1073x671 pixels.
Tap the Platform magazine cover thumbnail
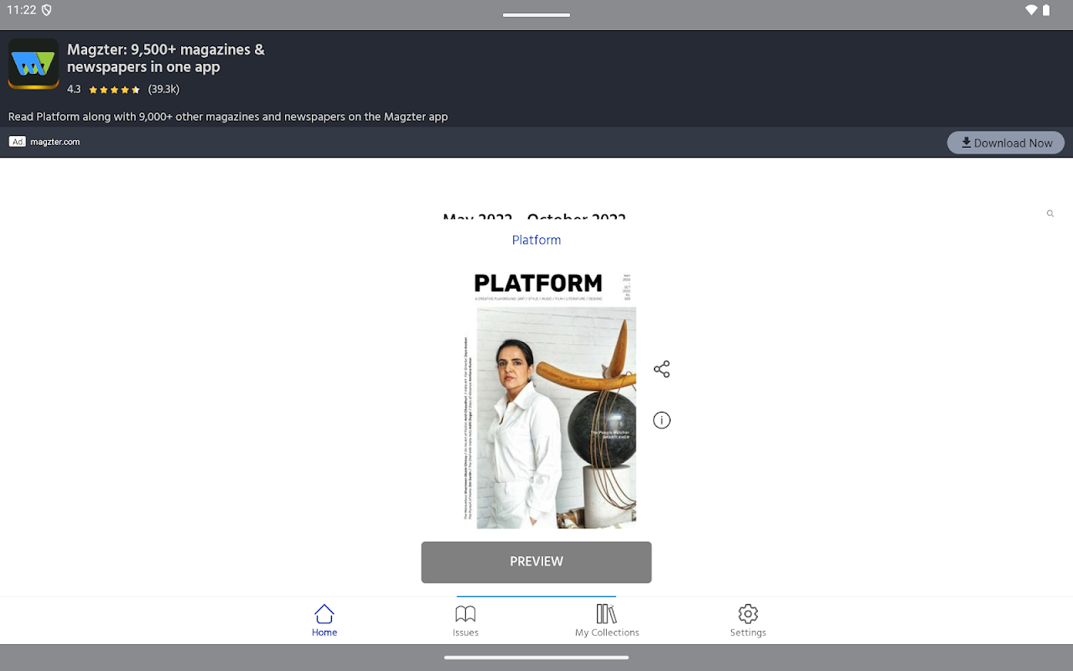[550, 399]
